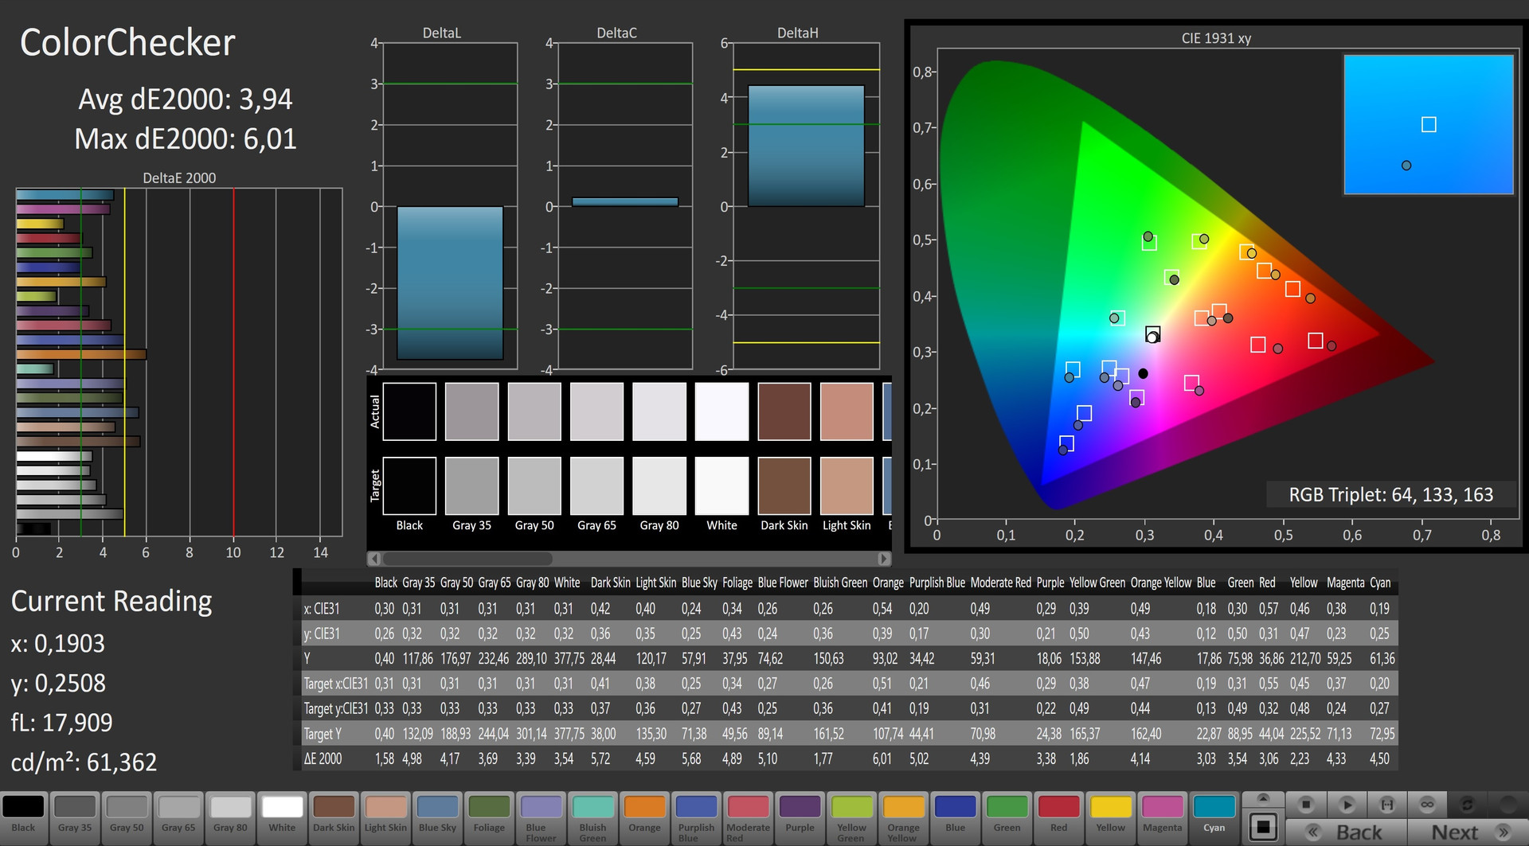This screenshot has width=1529, height=846.
Task: Click left arrow of swatch scrollbar
Action: [374, 559]
